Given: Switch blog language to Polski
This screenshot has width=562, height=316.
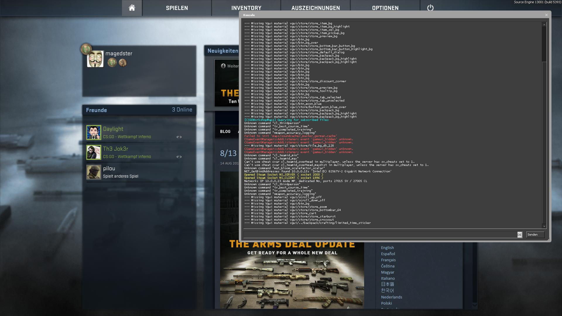Looking at the screenshot, I should (x=386, y=303).
